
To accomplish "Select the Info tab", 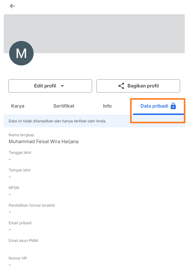I will [107, 106].
